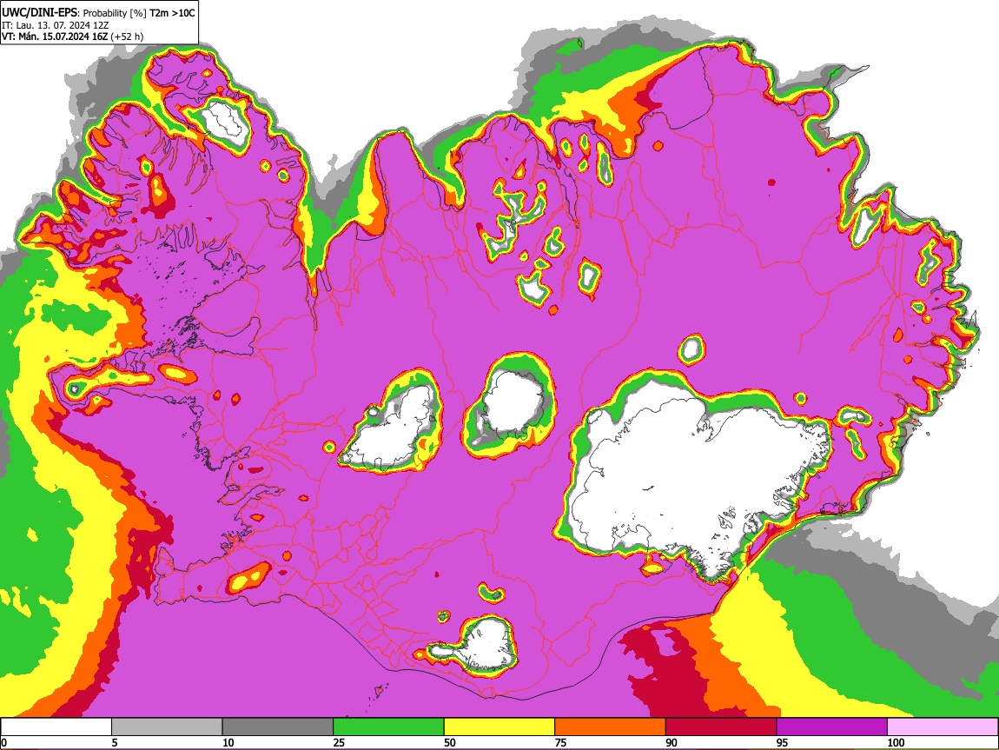The width and height of the screenshot is (999, 750).
Task: Click the legend value '50'
Action: [450, 742]
